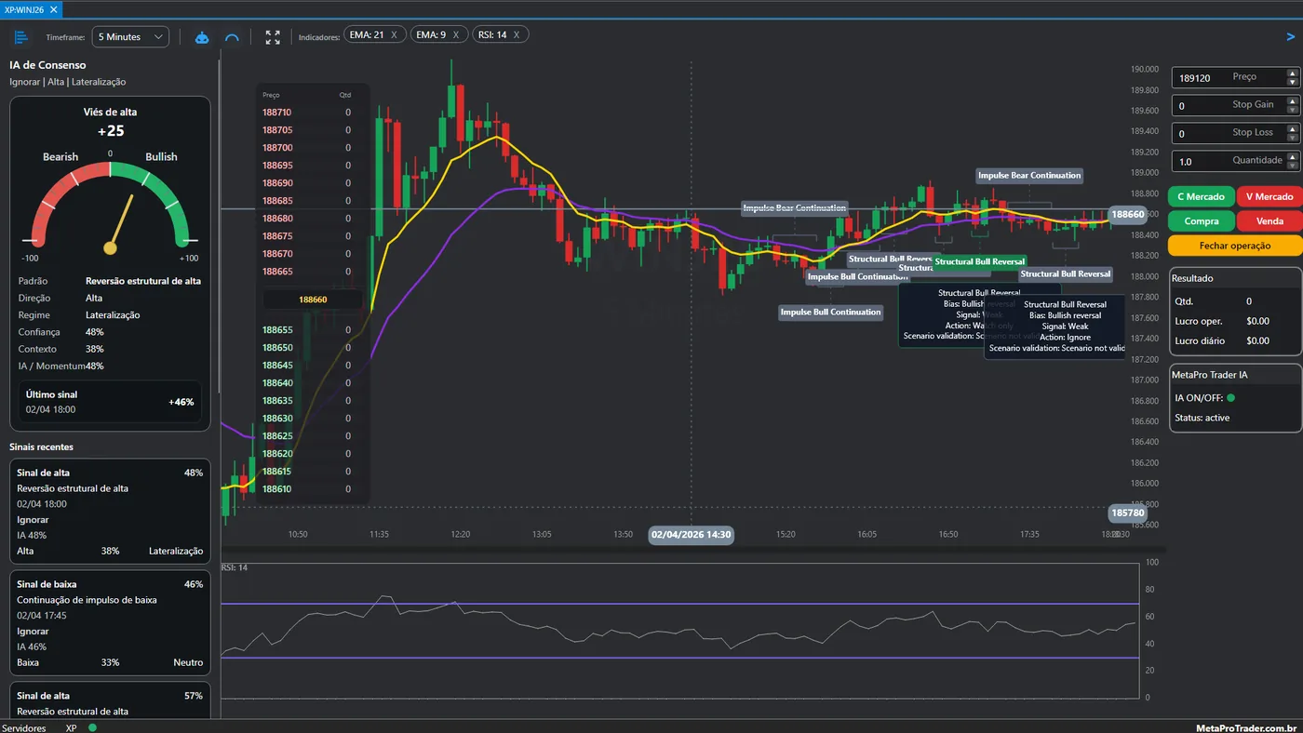1303x733 pixels.
Task: Click the RSI: 14 panel label
Action: click(234, 567)
